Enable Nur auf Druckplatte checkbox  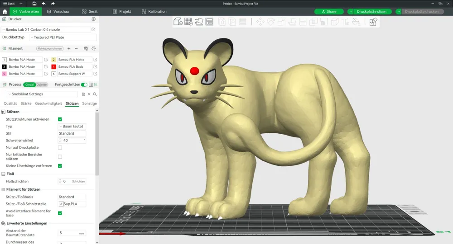[60, 147]
